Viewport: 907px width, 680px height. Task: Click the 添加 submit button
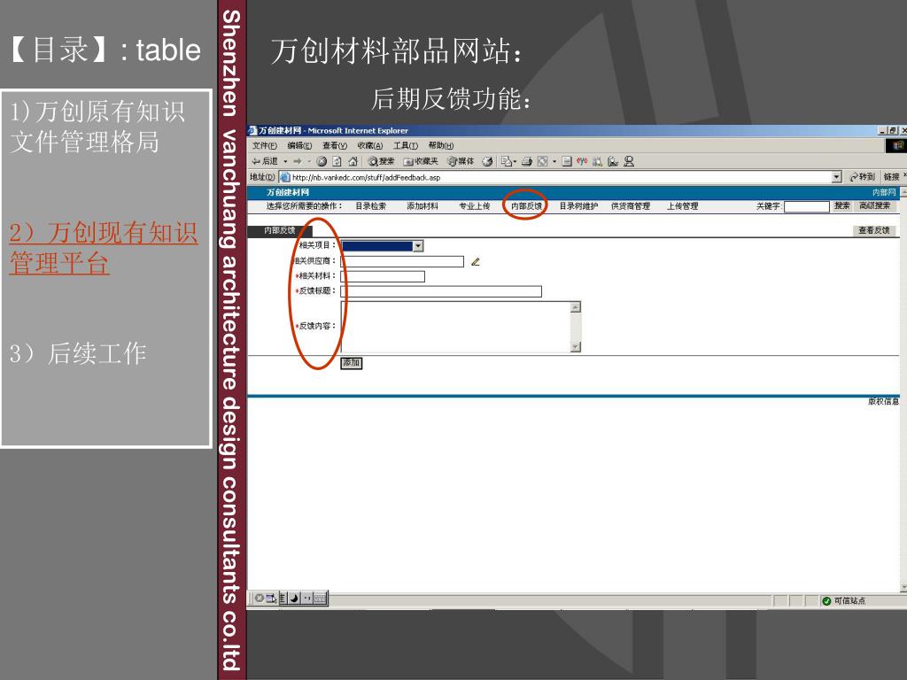tap(352, 363)
